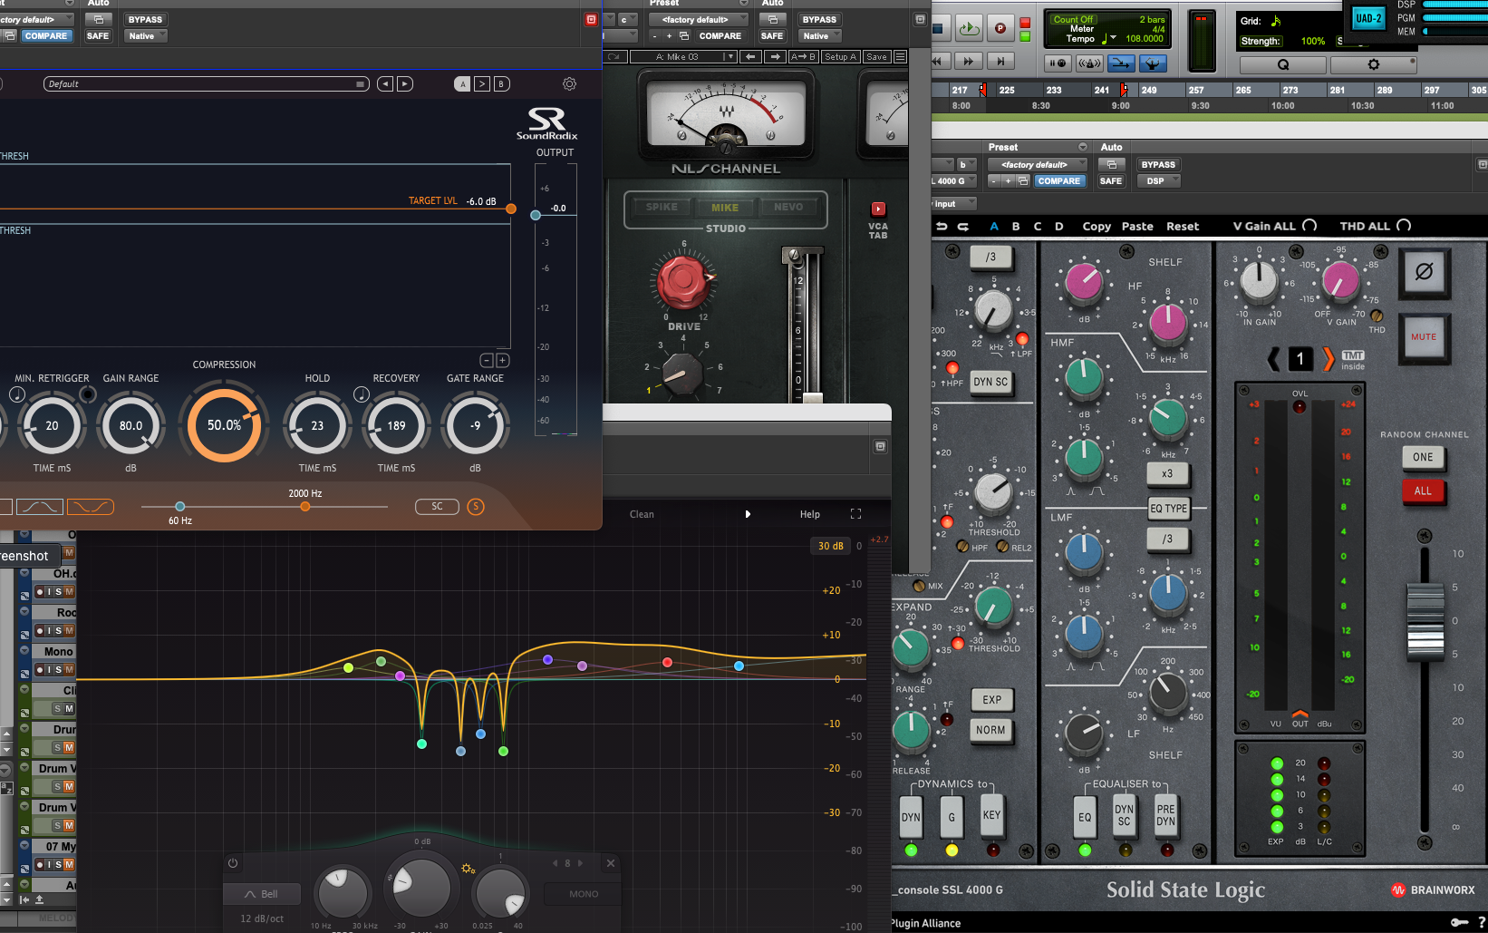Click the 2000 Hz filter slider handle
The width and height of the screenshot is (1488, 933).
pos(305,507)
